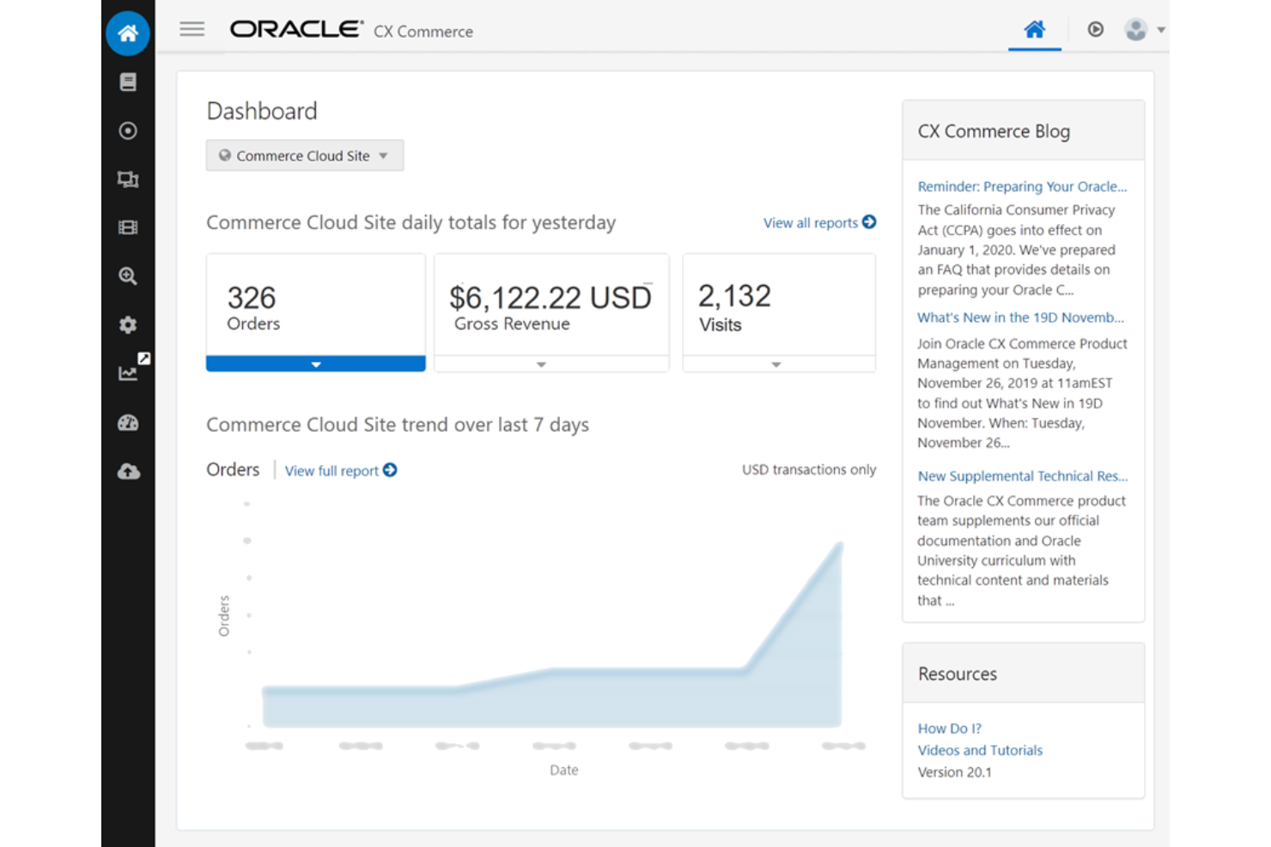This screenshot has height=847, width=1271.
Task: Open 'Reminder: Preparing Your Oracle...' blog post
Action: click(x=1022, y=186)
